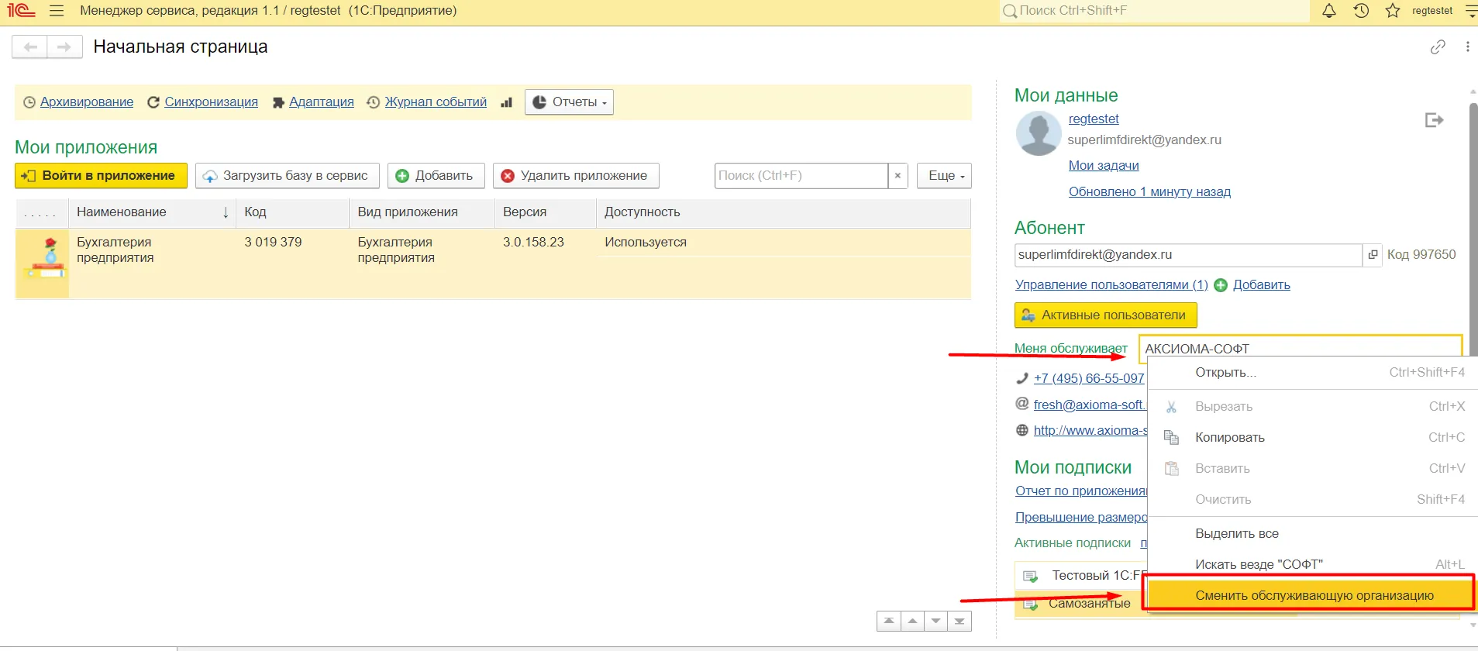Open the Еще dropdown menu
The image size is (1478, 651).
944,176
